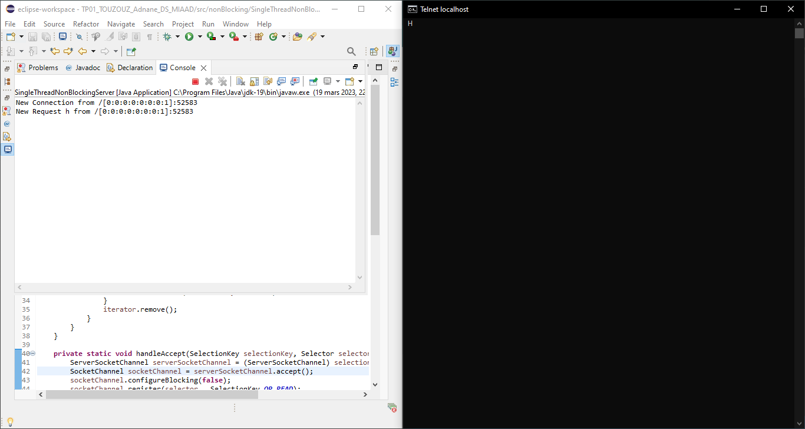Screen dimensions: 805x429
Task: Click the Back to previous location yellow arrow
Action: [83, 51]
